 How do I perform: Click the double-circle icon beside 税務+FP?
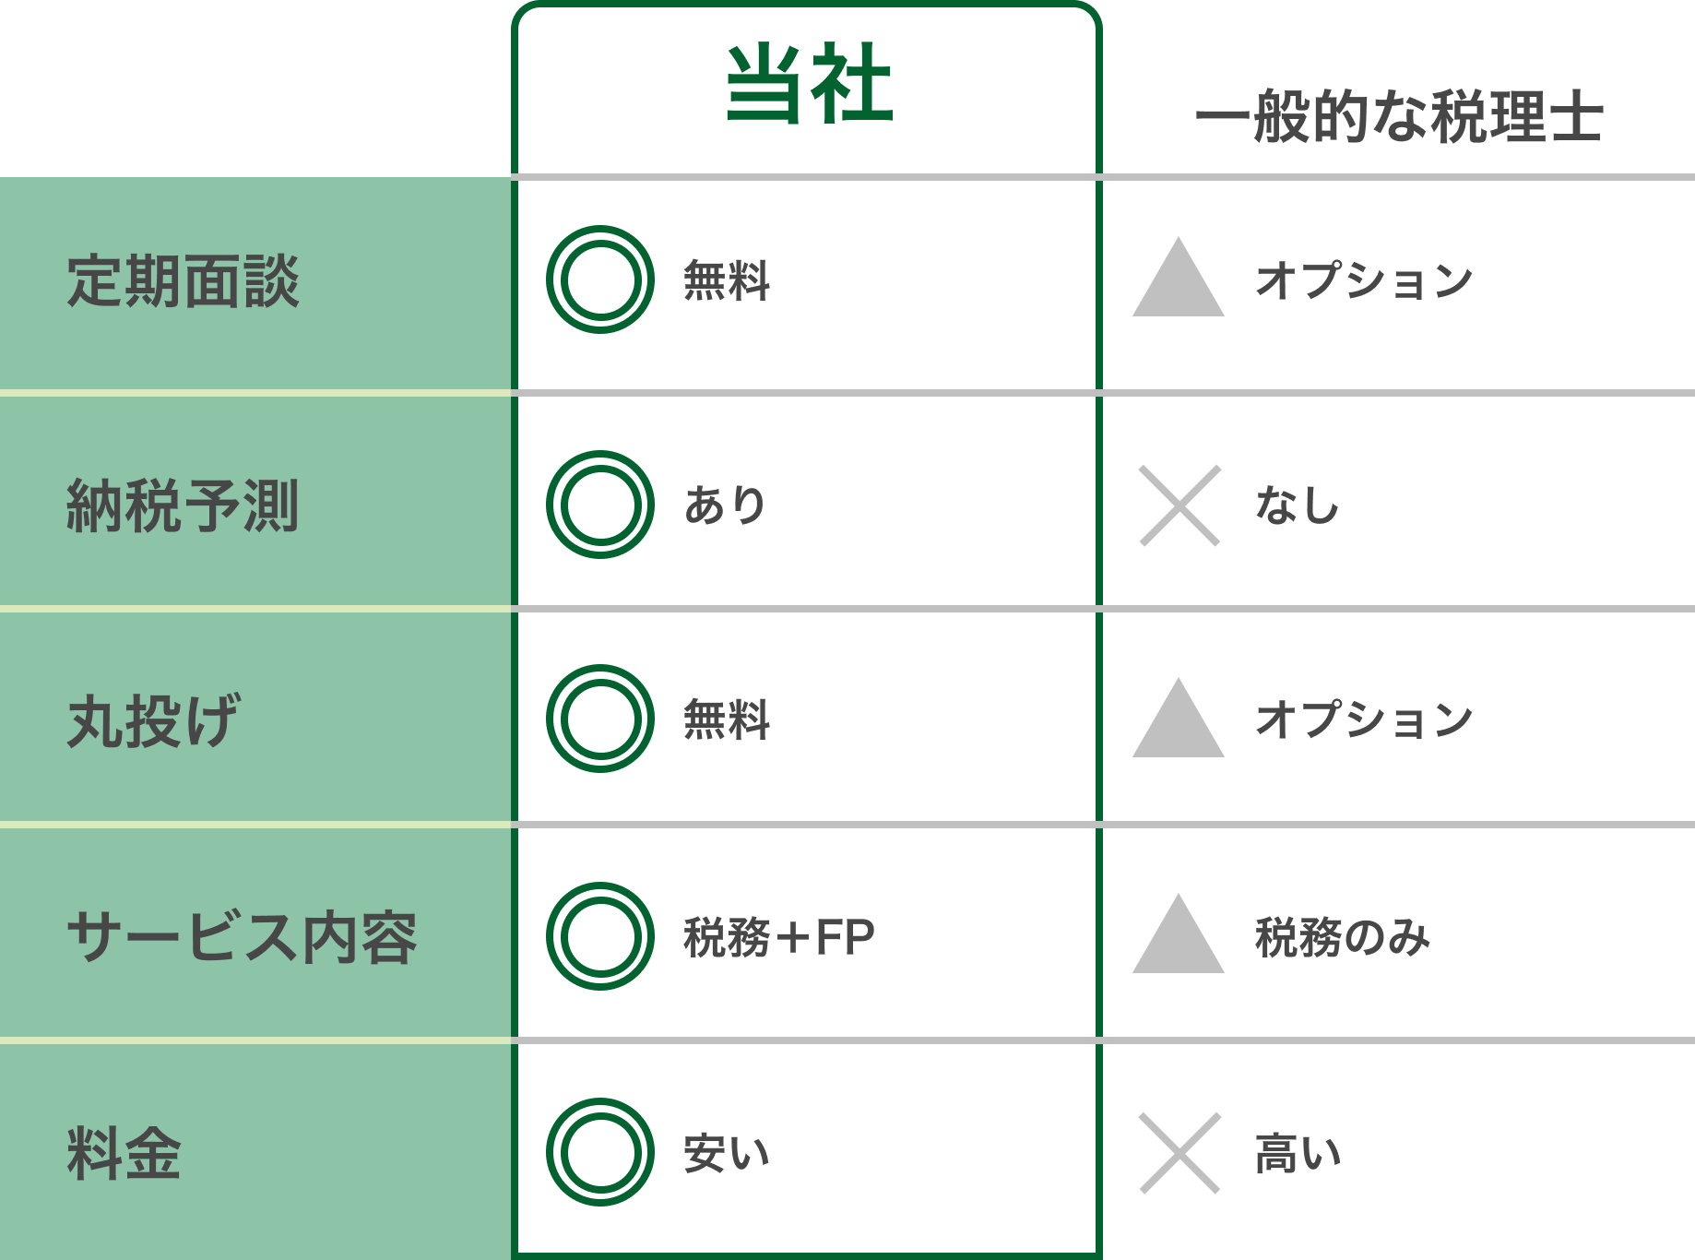pyautogui.click(x=600, y=936)
